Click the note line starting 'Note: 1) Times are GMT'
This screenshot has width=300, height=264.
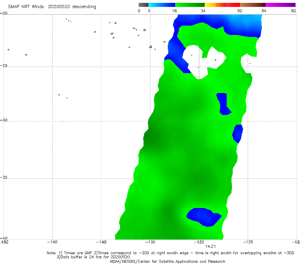(170, 253)
